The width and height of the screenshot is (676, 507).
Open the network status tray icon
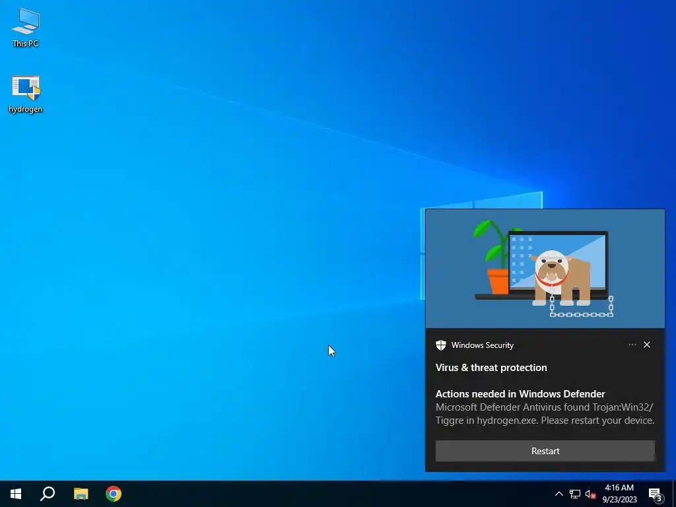tap(575, 494)
